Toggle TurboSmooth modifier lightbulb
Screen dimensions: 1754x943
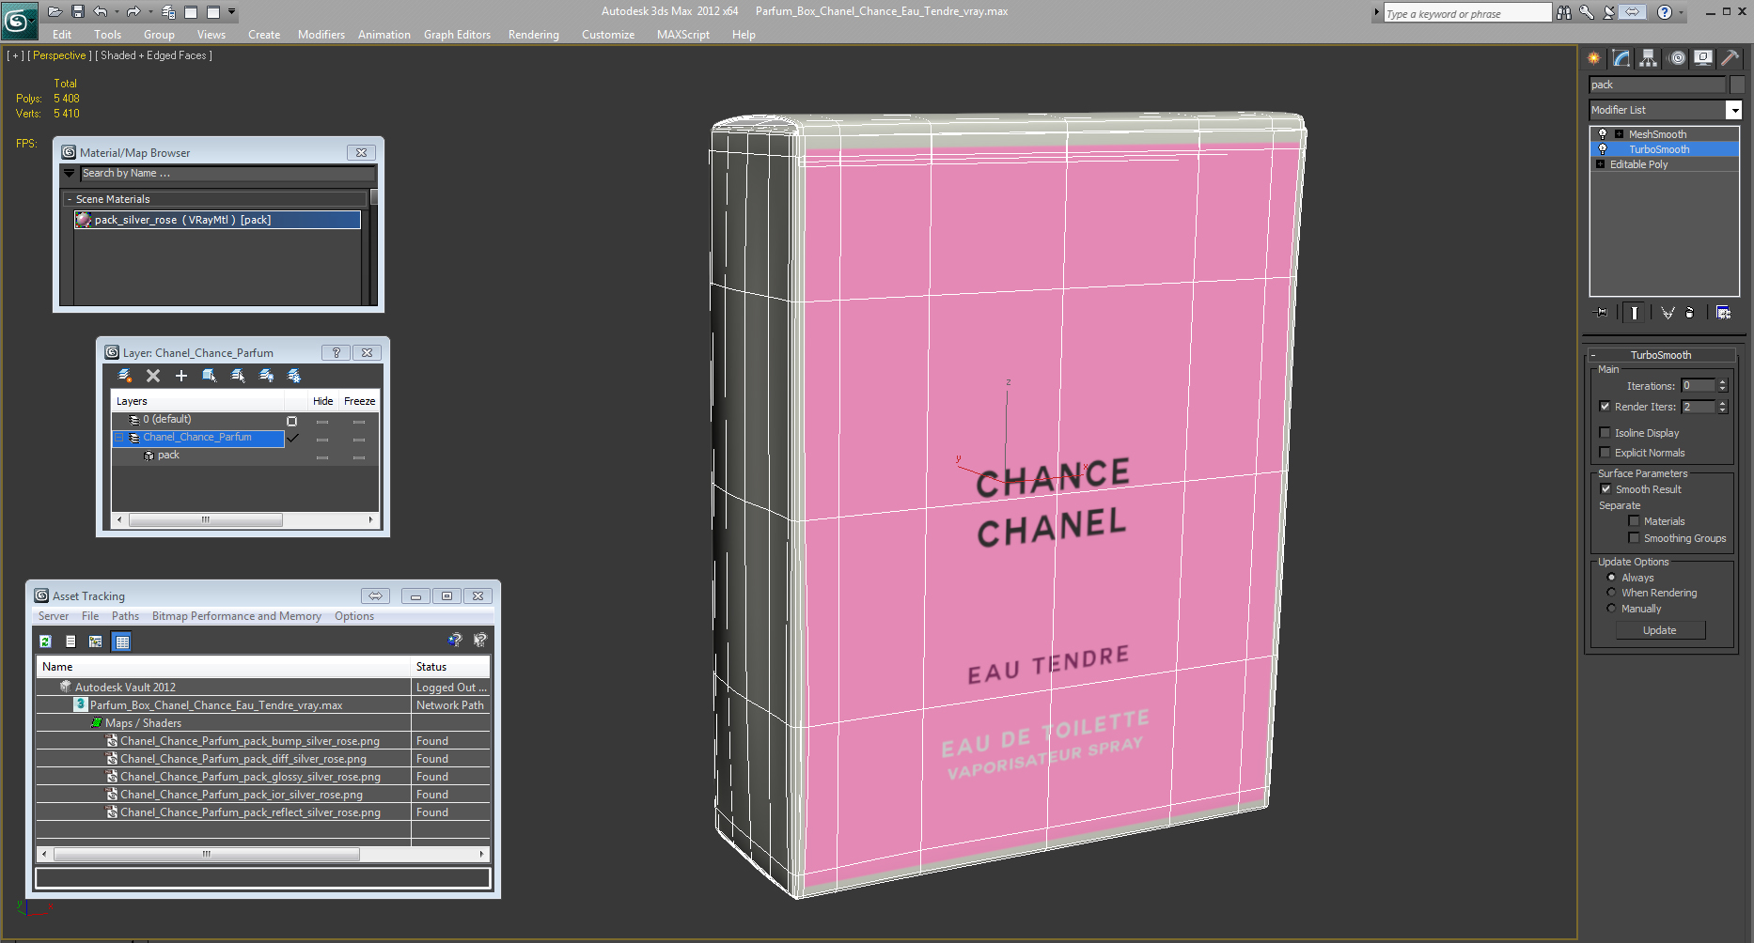coord(1603,149)
